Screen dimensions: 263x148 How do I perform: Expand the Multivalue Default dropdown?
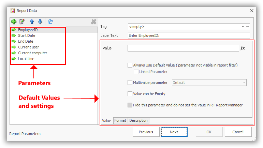[244, 83]
